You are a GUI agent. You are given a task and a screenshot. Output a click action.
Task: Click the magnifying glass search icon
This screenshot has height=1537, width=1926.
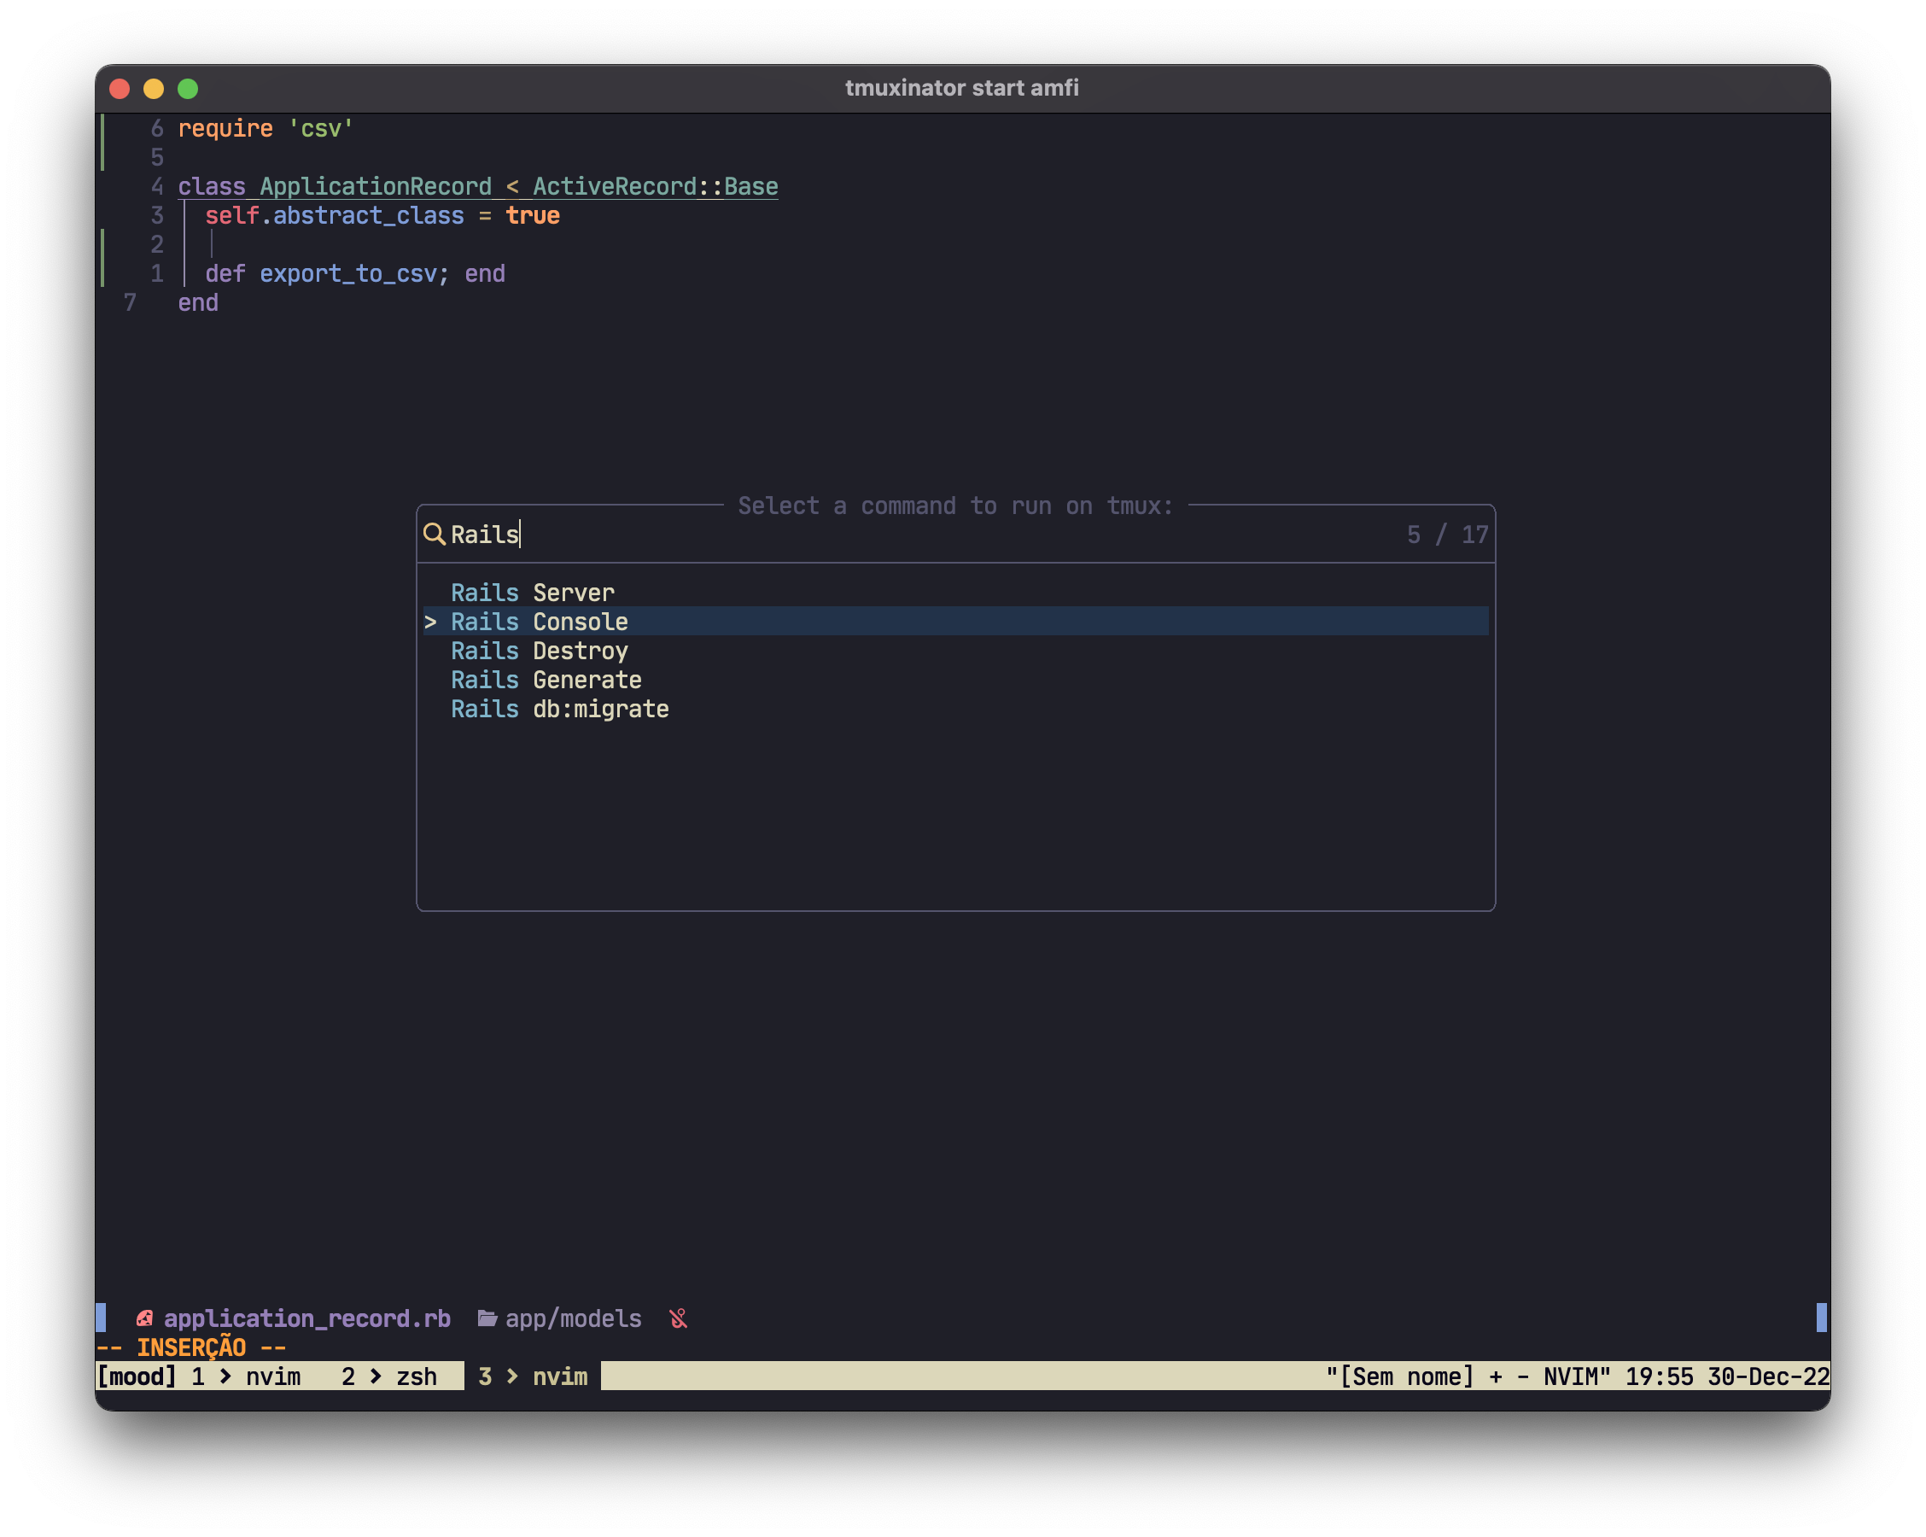tap(435, 535)
